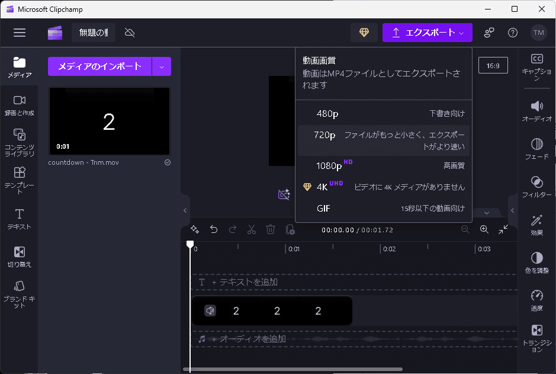Open the フィルター filters panel
Image resolution: width=556 pixels, height=374 pixels.
click(x=537, y=187)
